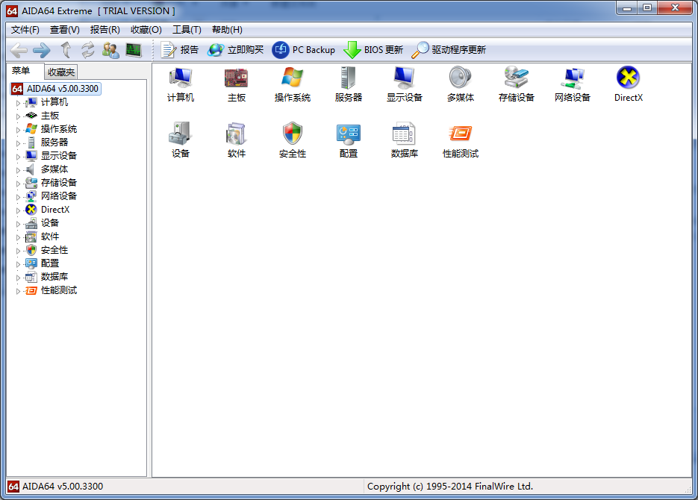This screenshot has height=500, width=698.
Task: Click the AIDA64 title bar app icon
Action: click(13, 11)
